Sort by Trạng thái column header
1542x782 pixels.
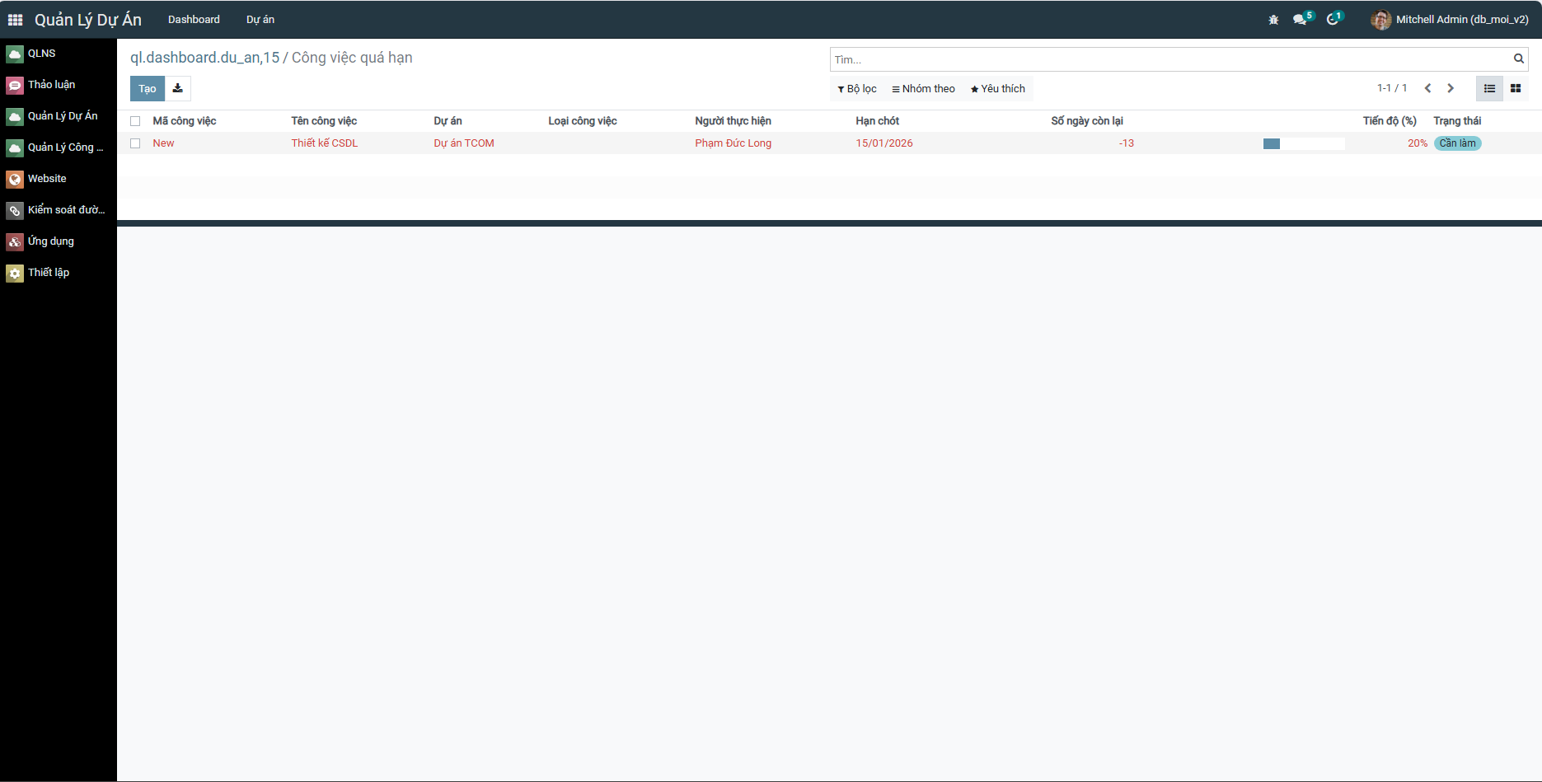pos(1457,121)
